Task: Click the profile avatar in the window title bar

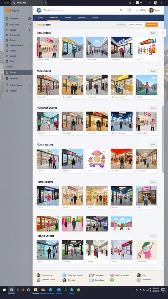Action: point(156,3)
